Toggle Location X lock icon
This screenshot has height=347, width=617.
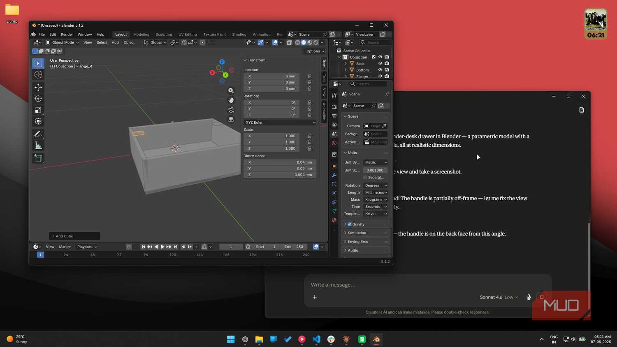310,76
